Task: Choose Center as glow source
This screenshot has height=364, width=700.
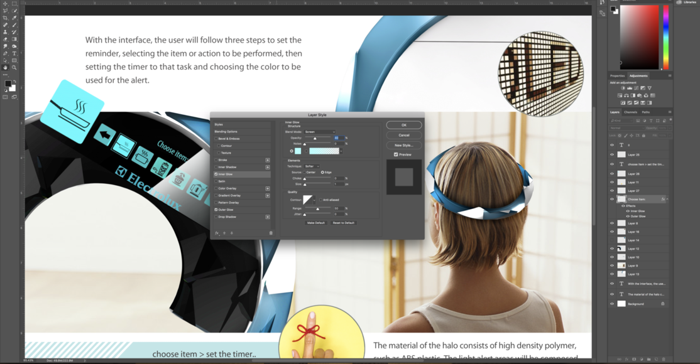Action: 305,172
